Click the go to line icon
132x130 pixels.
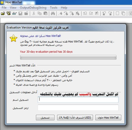[x=97, y=13]
